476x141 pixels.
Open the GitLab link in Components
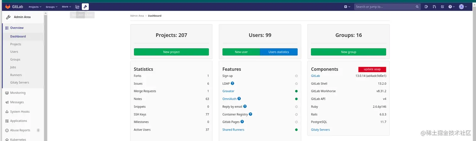click(x=315, y=76)
